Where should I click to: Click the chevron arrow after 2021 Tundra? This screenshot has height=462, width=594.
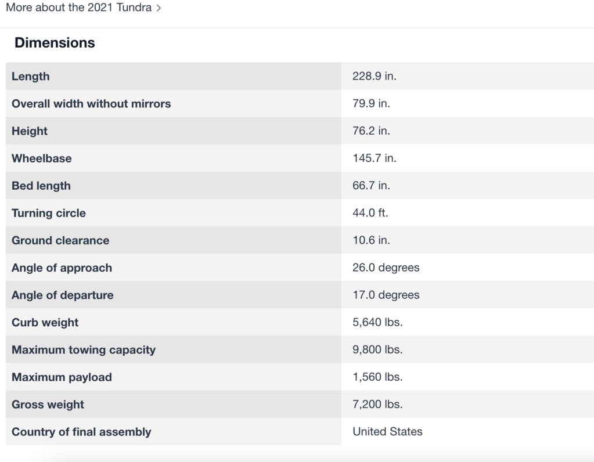(159, 9)
